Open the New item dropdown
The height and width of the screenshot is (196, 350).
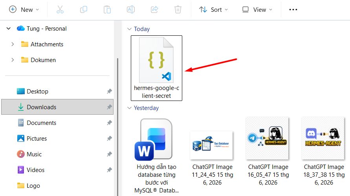(24, 9)
